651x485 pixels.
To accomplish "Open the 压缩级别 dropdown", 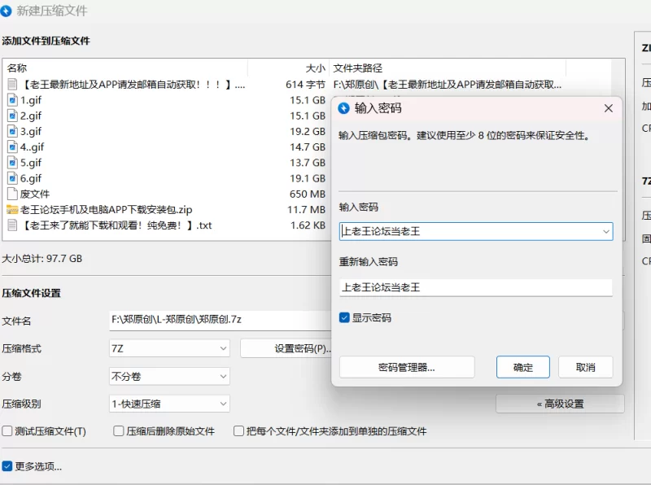I will [x=169, y=404].
